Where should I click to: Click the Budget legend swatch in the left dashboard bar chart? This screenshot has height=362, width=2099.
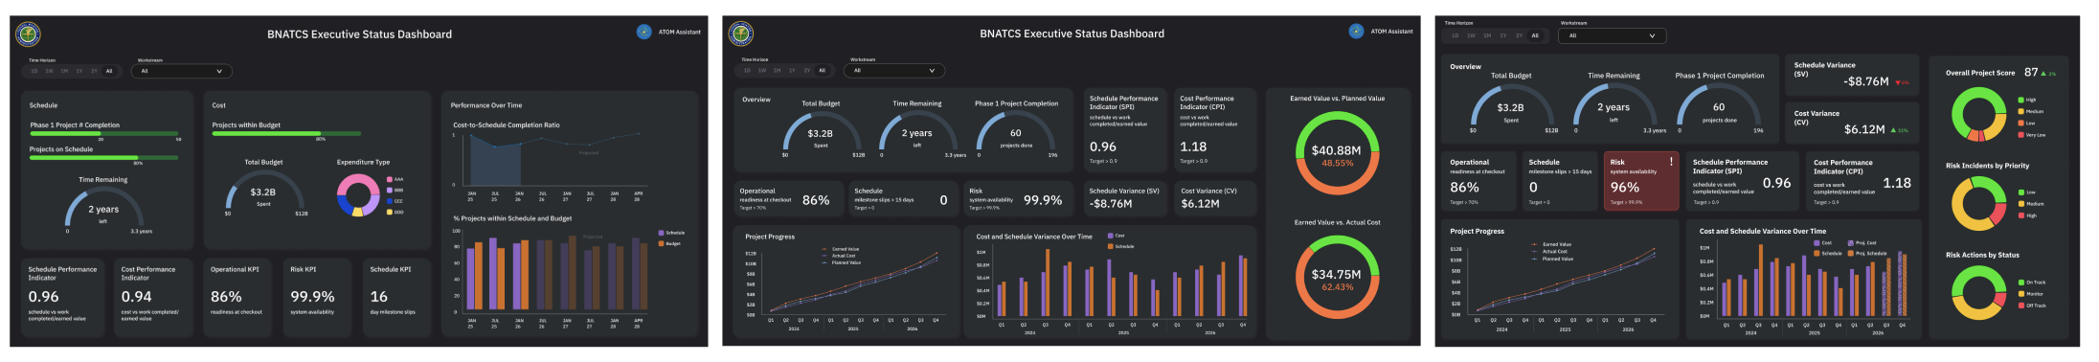(x=661, y=243)
